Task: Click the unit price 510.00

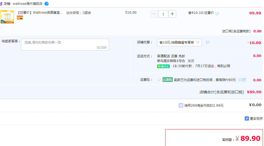Action: click(131, 13)
